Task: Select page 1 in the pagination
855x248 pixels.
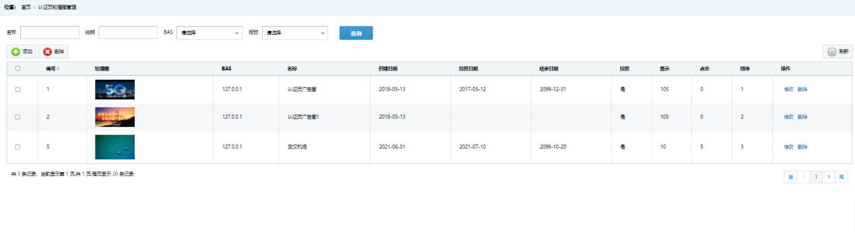Action: pyautogui.click(x=816, y=177)
